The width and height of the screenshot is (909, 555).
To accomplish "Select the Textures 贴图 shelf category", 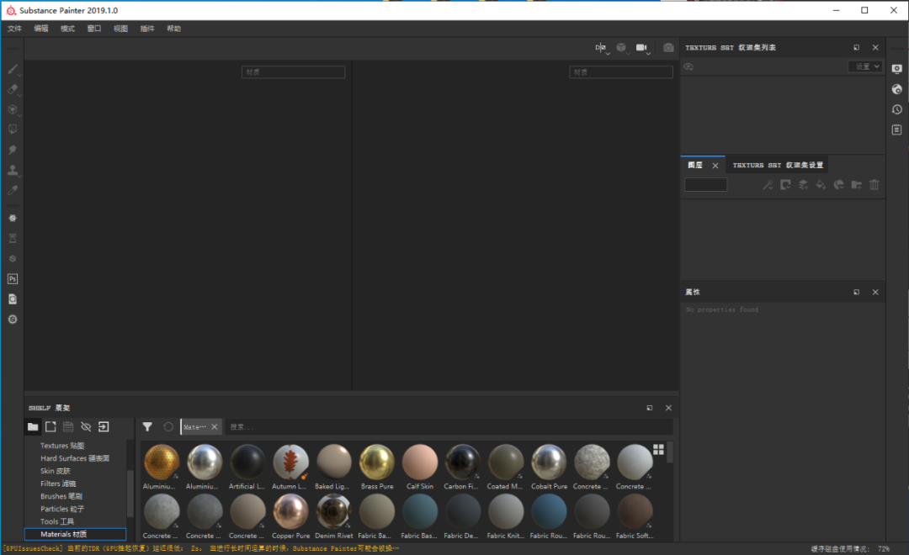I will 62,446.
